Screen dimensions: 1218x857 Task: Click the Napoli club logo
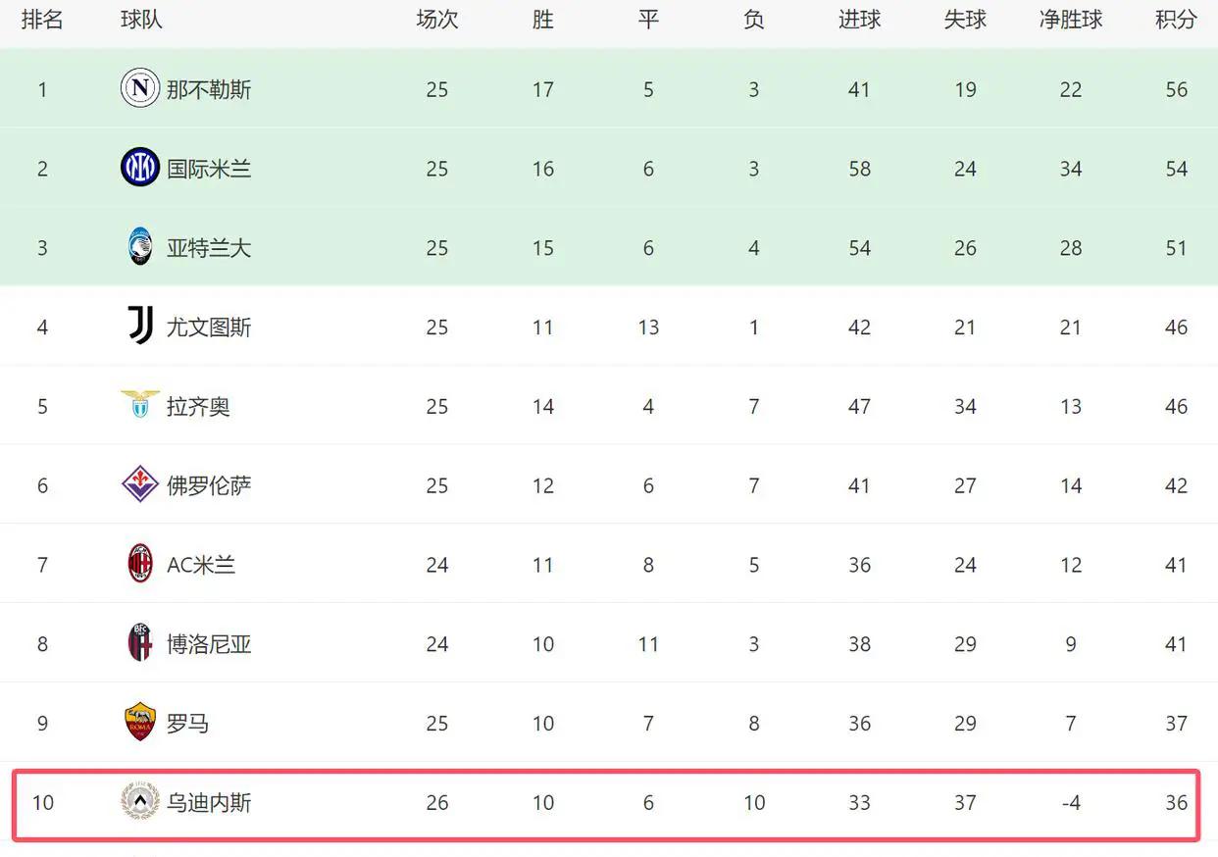pos(140,89)
